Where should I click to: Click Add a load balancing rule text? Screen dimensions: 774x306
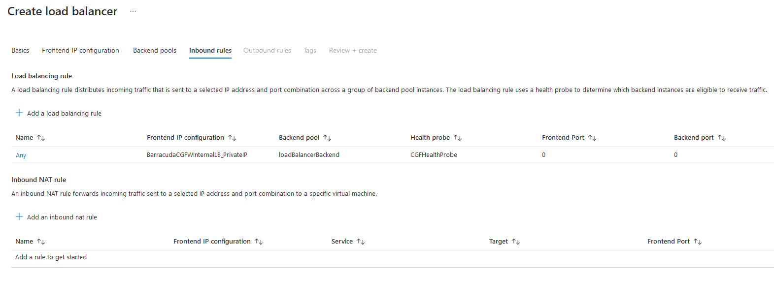64,113
